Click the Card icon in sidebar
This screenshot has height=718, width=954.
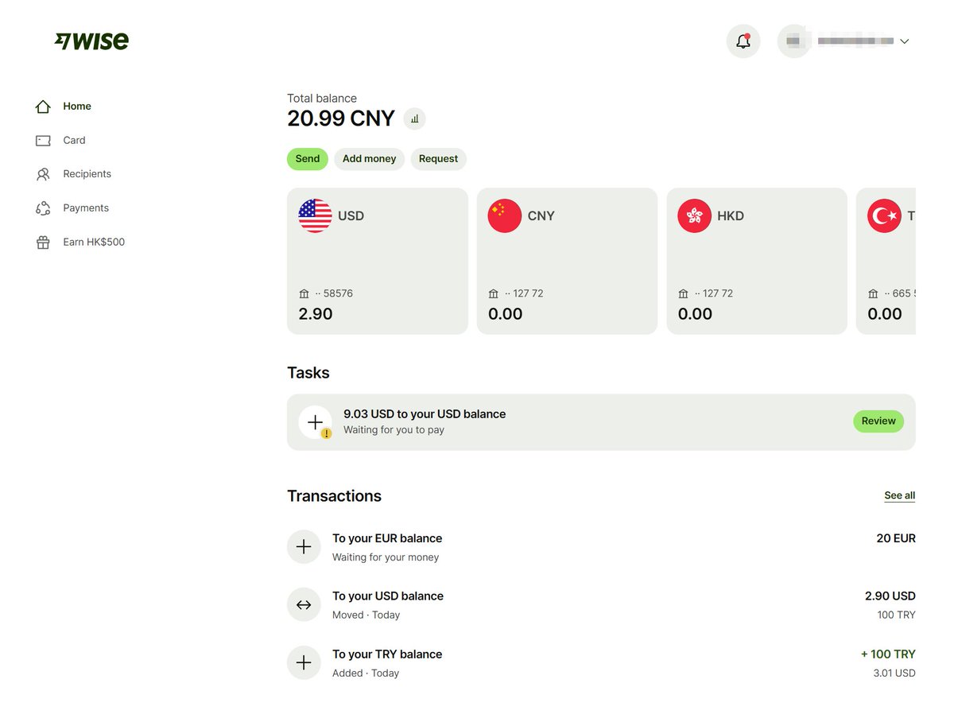point(43,141)
